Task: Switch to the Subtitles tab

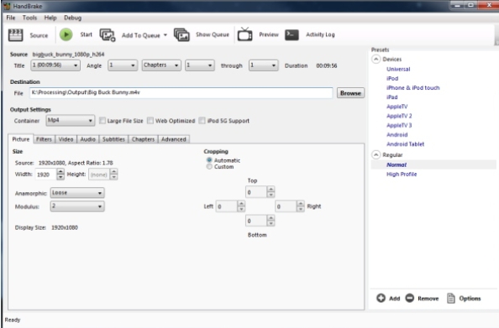Action: (x=113, y=139)
